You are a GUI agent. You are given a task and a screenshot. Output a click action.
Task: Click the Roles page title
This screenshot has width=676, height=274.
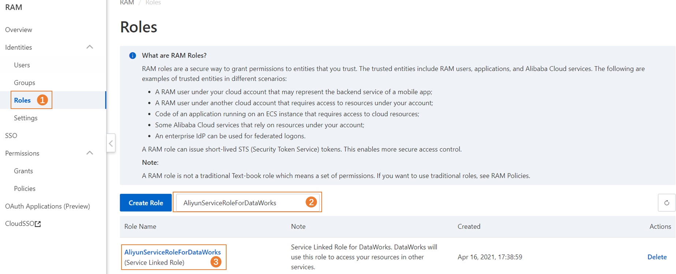[138, 27]
